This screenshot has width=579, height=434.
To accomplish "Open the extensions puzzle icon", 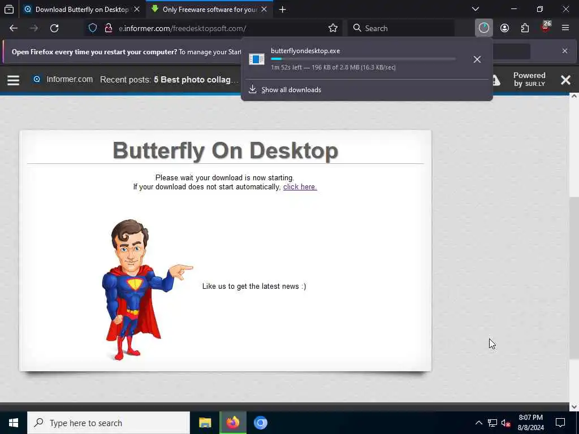I will (x=525, y=28).
